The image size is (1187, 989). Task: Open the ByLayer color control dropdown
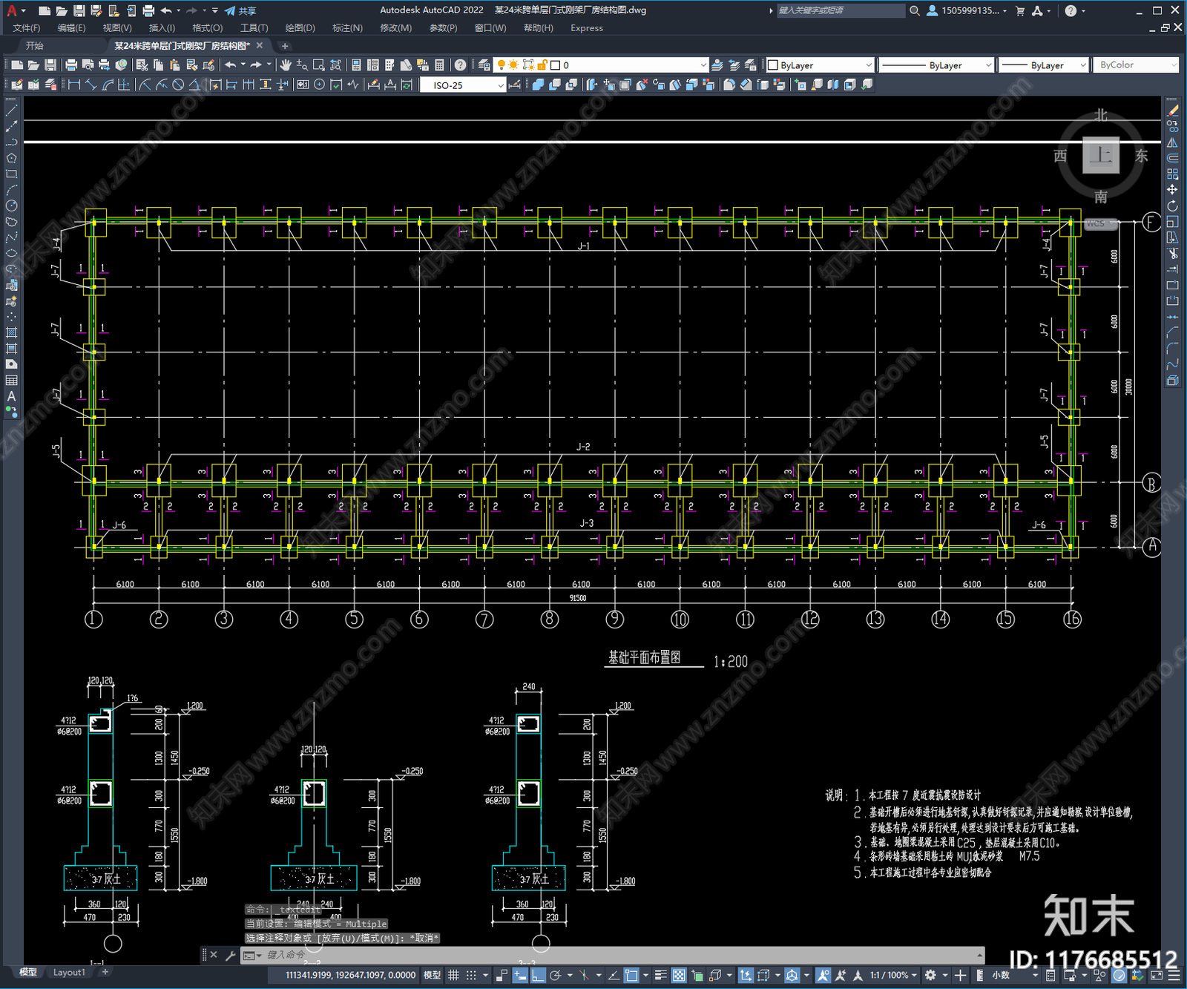click(820, 65)
